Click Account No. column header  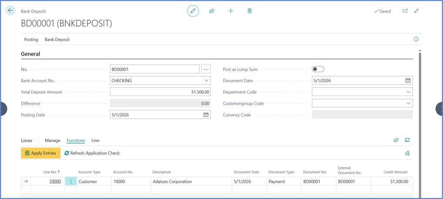(123, 172)
